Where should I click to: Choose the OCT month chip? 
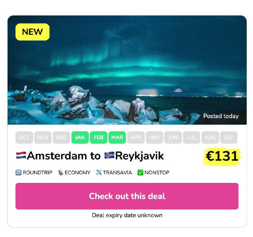click(x=24, y=137)
